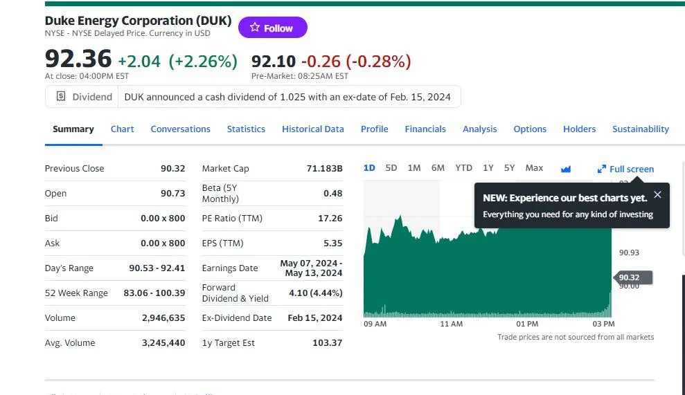The height and width of the screenshot is (395, 685).
Task: Open the Holders tab
Action: 579,129
